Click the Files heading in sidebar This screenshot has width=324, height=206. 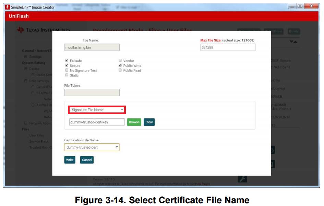pyautogui.click(x=26, y=129)
